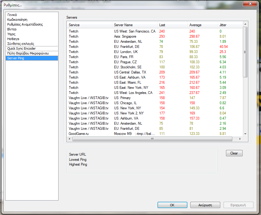This screenshot has height=215, width=261.
Task: Select the US East: New York, NY row
Action: tap(155, 88)
